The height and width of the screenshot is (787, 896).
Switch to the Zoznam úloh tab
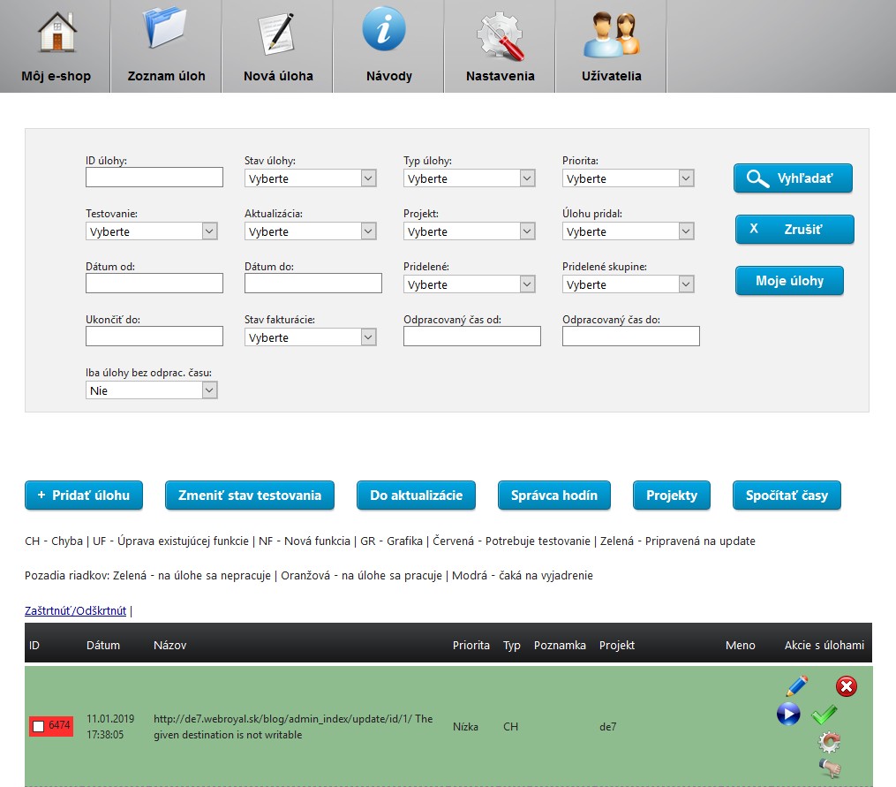(166, 46)
